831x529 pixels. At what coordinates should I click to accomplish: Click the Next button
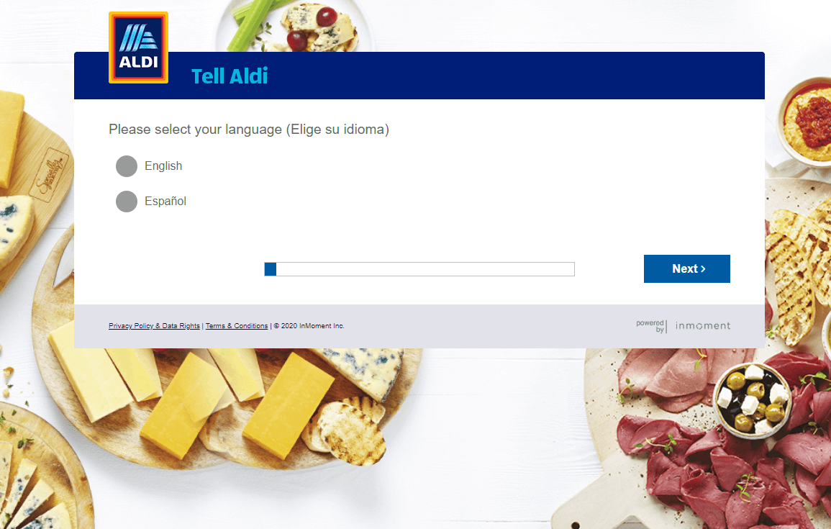pyautogui.click(x=687, y=268)
